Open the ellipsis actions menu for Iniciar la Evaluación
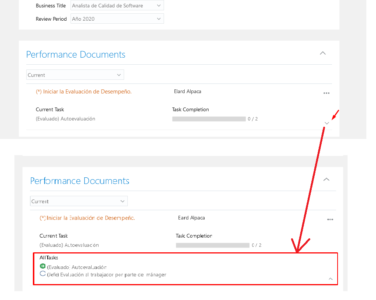376x300 pixels. tap(326, 93)
